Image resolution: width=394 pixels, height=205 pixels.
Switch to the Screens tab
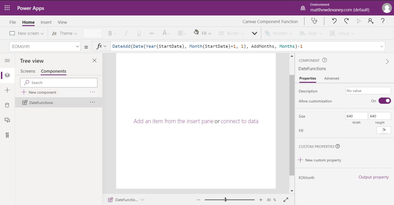[x=28, y=71]
